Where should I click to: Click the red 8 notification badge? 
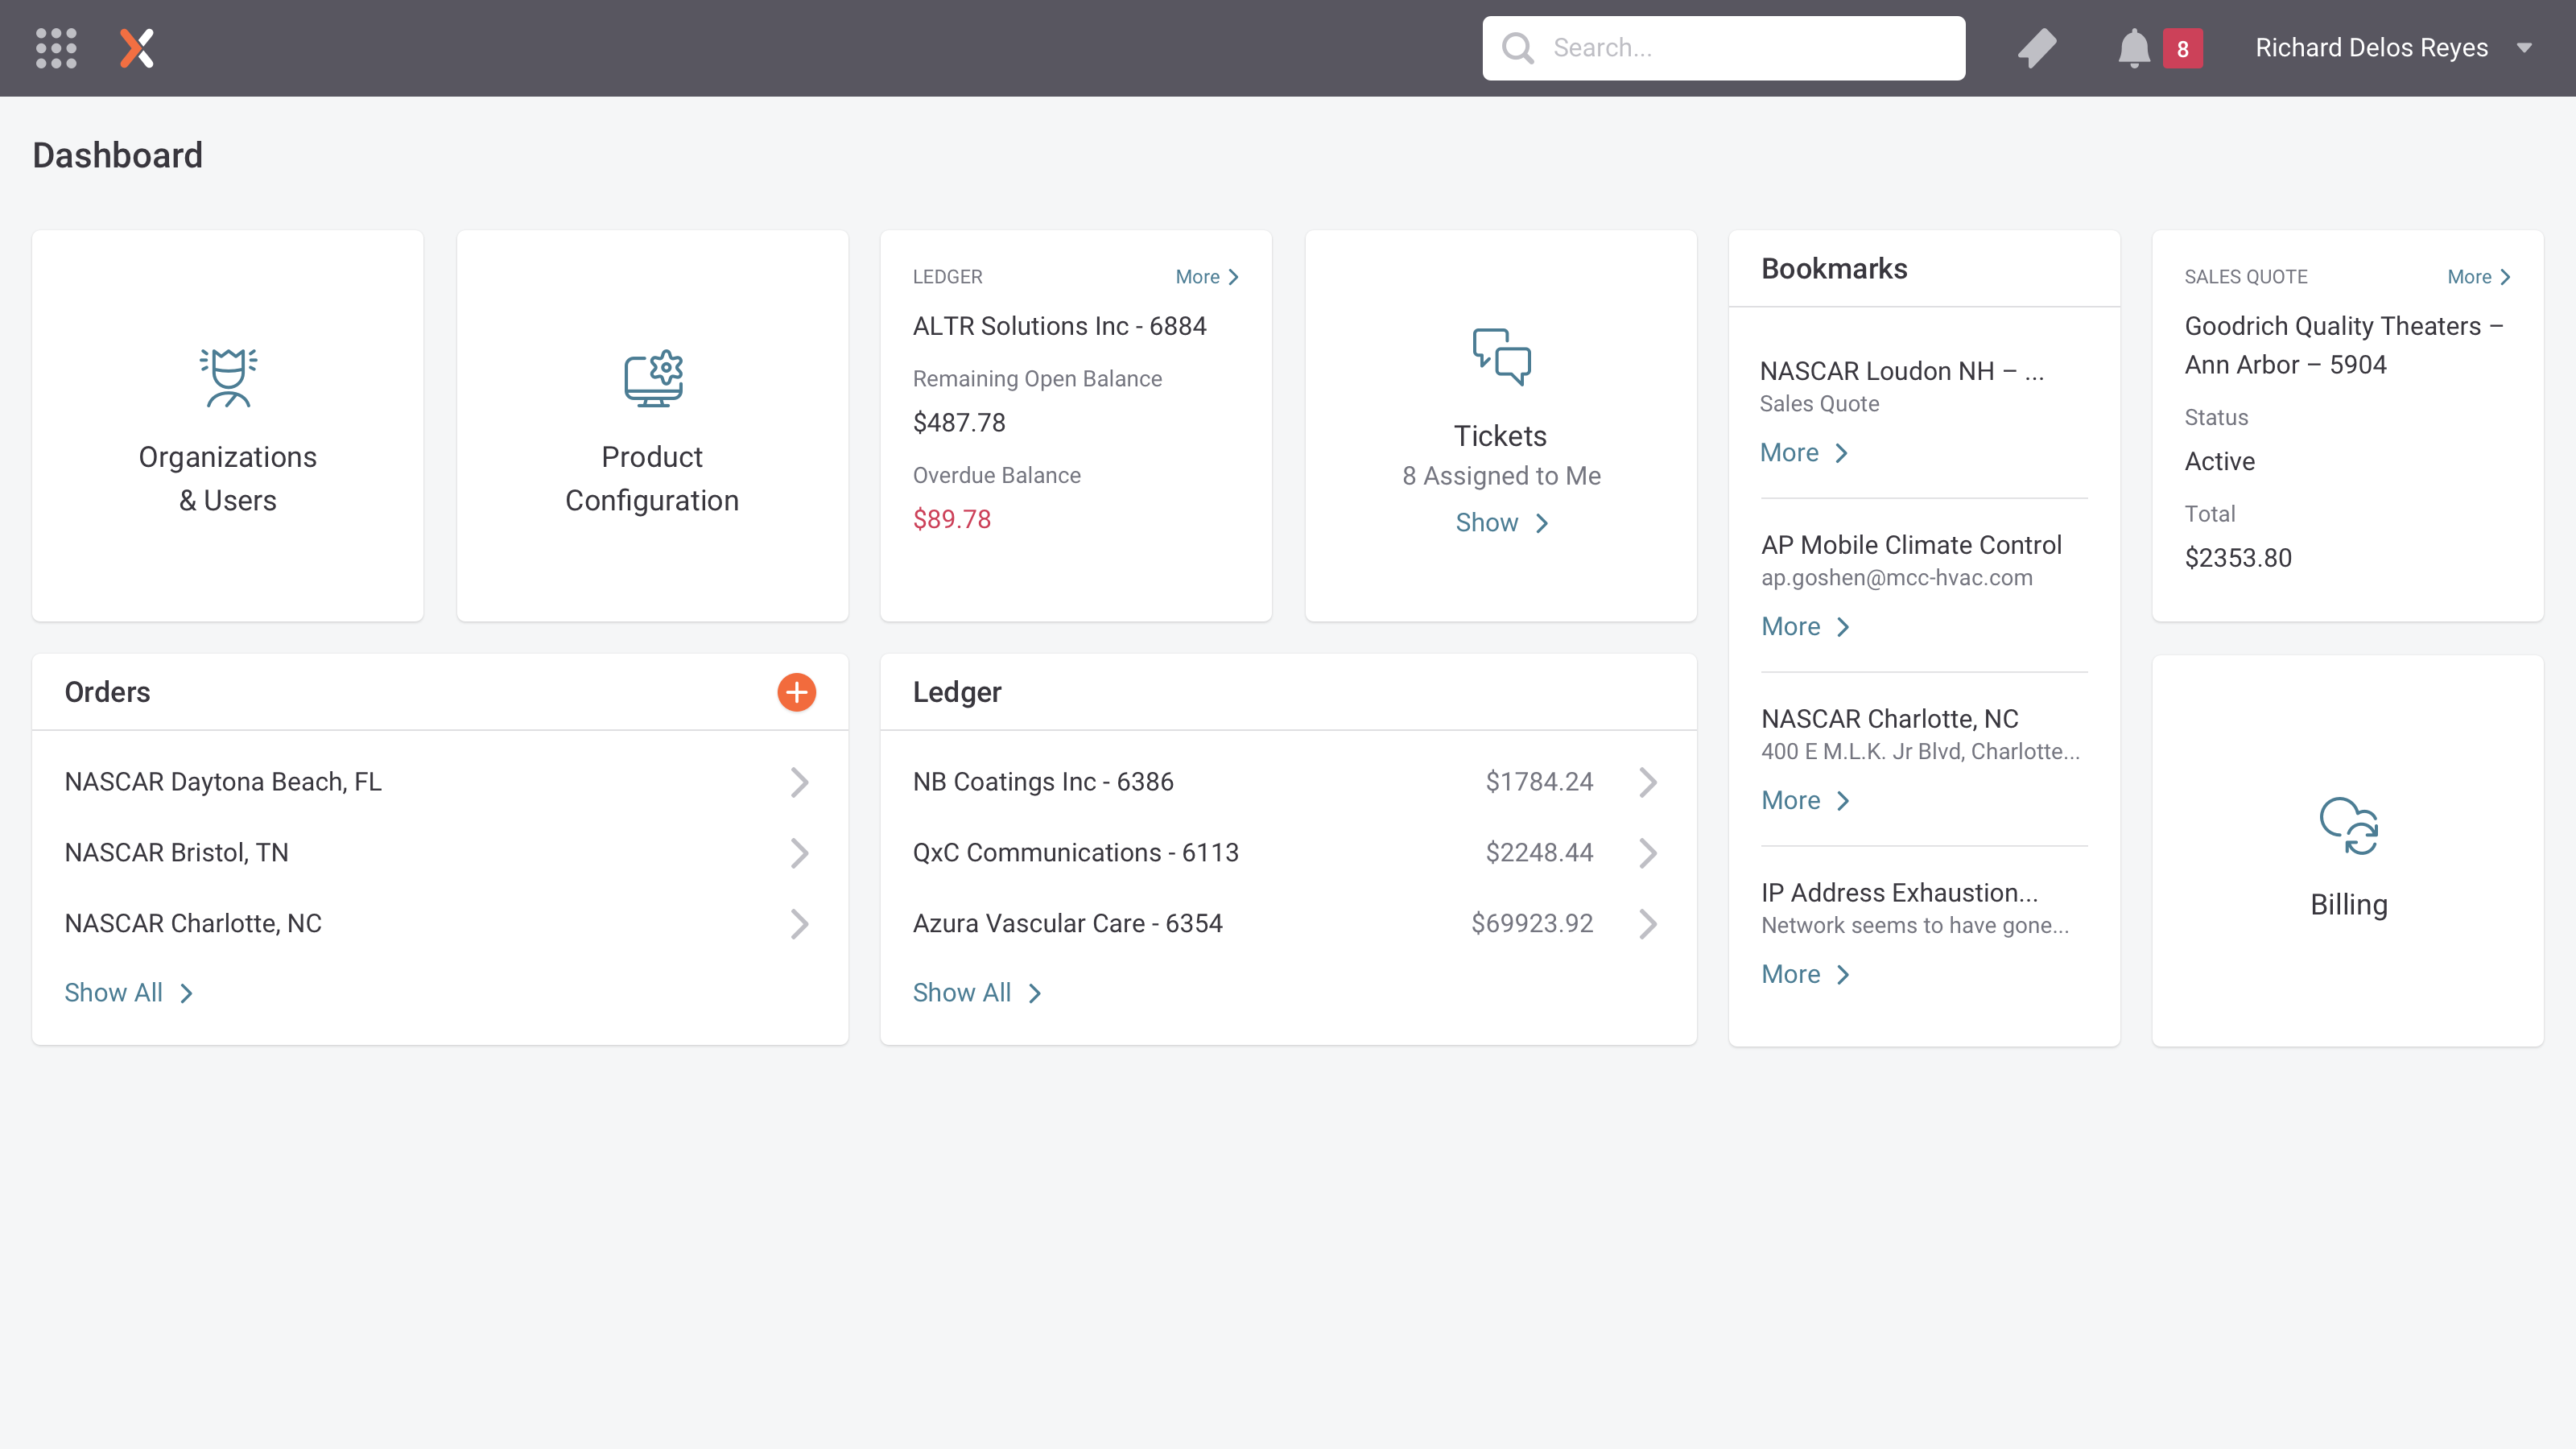click(2182, 48)
